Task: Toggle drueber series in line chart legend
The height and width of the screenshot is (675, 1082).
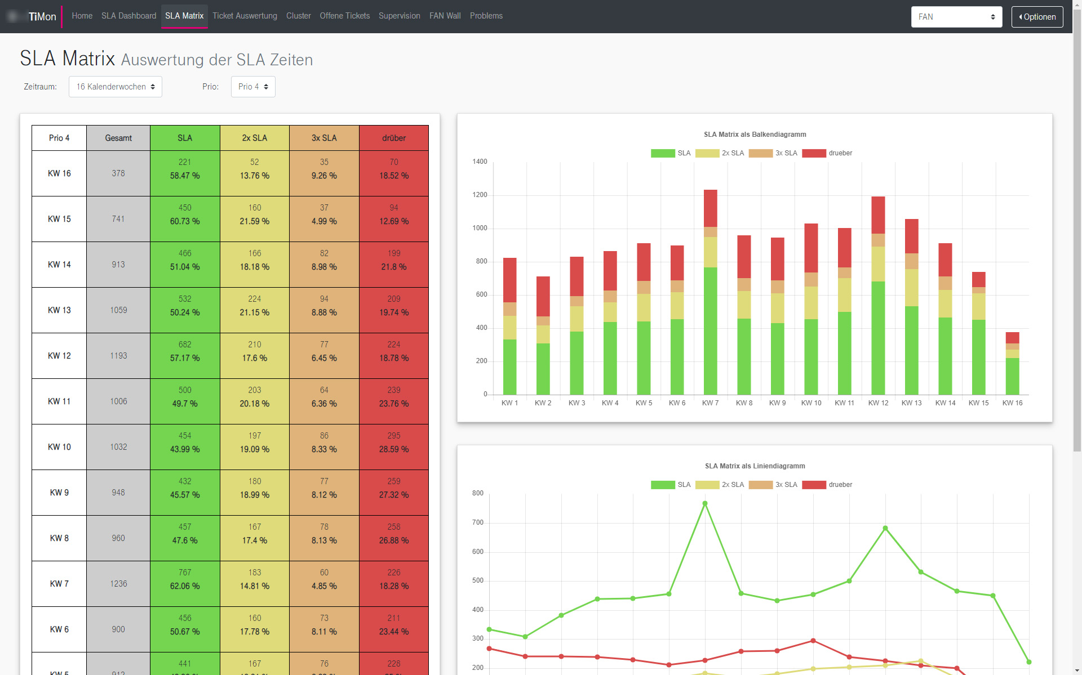Action: point(827,485)
